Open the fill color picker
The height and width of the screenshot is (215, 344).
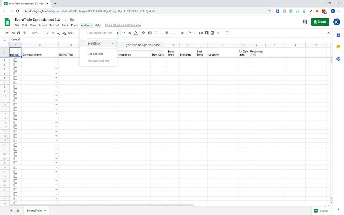click(x=144, y=33)
